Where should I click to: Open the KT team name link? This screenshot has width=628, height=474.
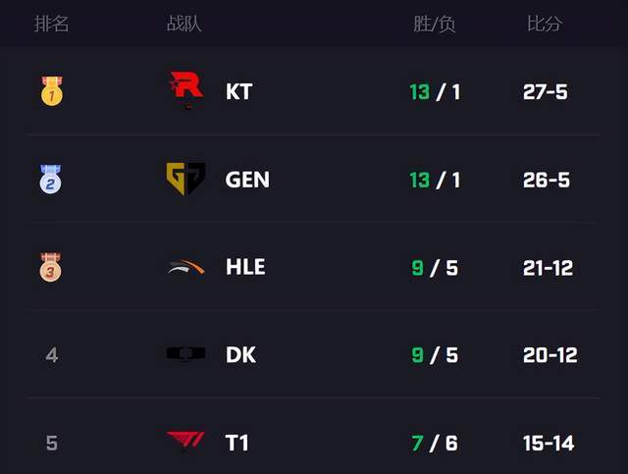[x=239, y=91]
